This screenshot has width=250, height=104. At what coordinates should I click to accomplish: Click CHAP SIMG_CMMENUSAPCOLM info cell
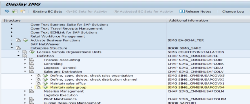point(196,91)
